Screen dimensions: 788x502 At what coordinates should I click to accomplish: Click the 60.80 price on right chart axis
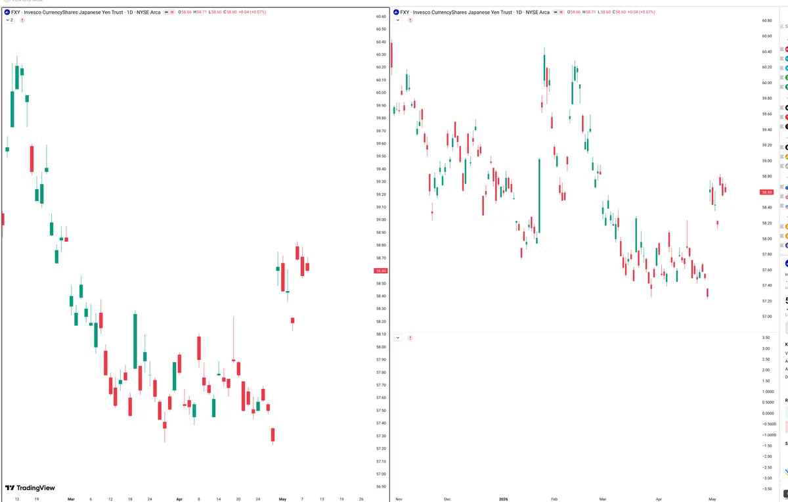pyautogui.click(x=766, y=21)
